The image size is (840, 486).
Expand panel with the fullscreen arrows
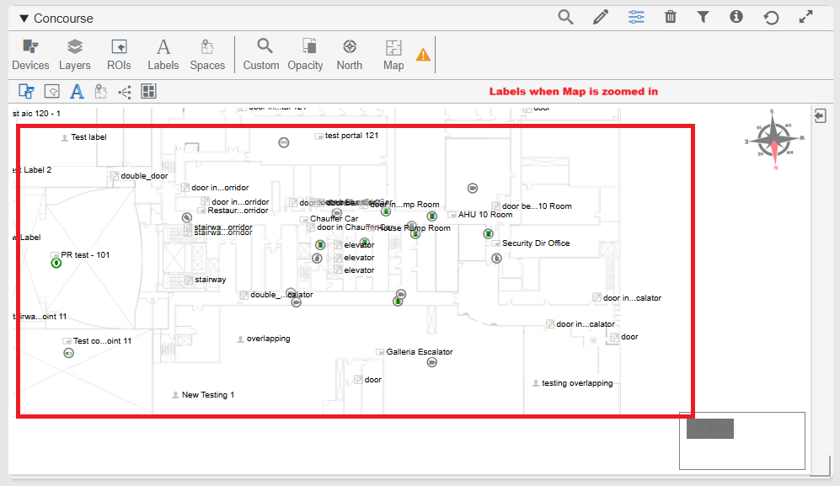click(805, 17)
